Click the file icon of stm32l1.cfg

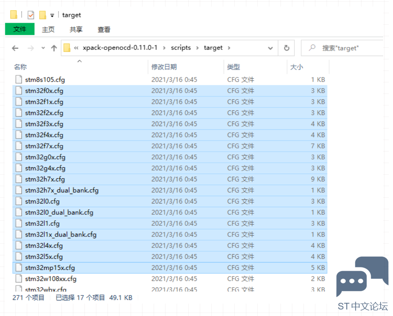[19, 223]
